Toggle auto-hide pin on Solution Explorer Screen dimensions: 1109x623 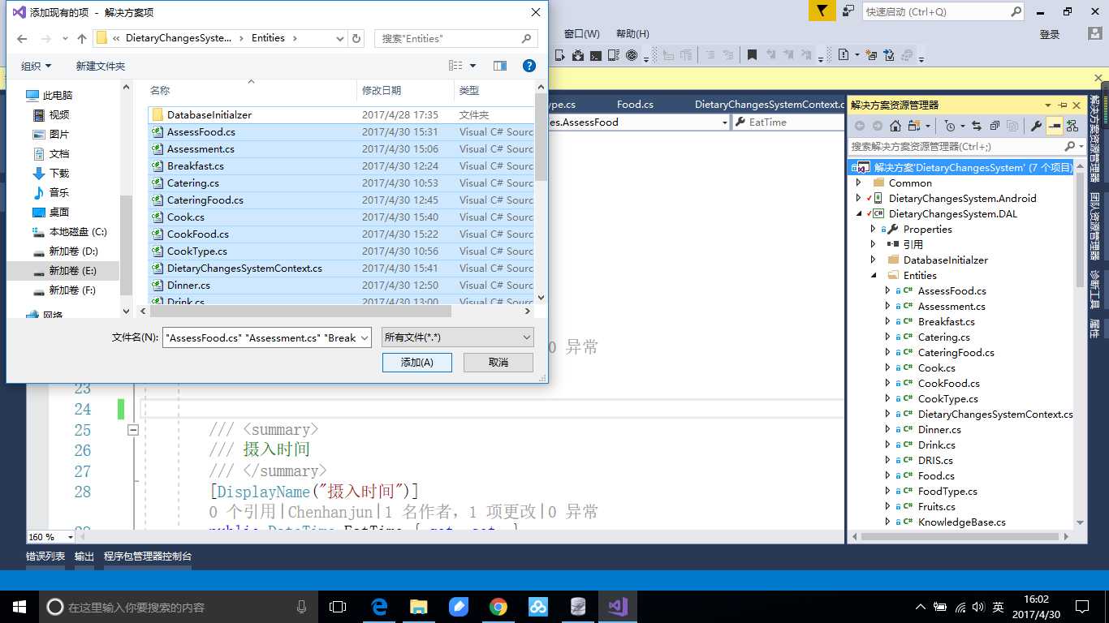[x=1063, y=105]
